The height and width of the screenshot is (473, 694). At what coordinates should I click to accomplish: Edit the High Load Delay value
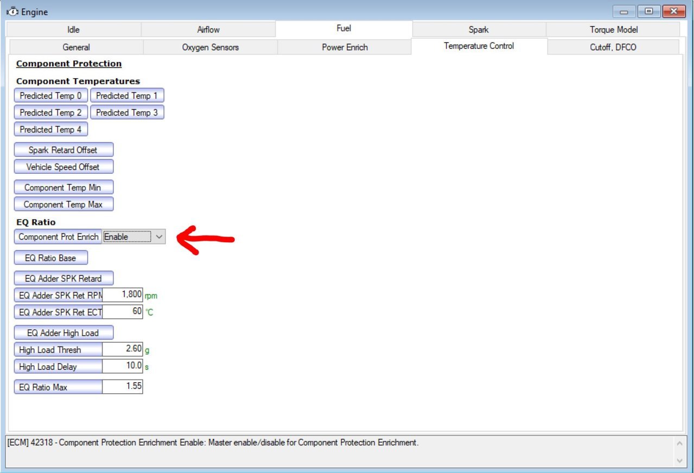(x=123, y=367)
